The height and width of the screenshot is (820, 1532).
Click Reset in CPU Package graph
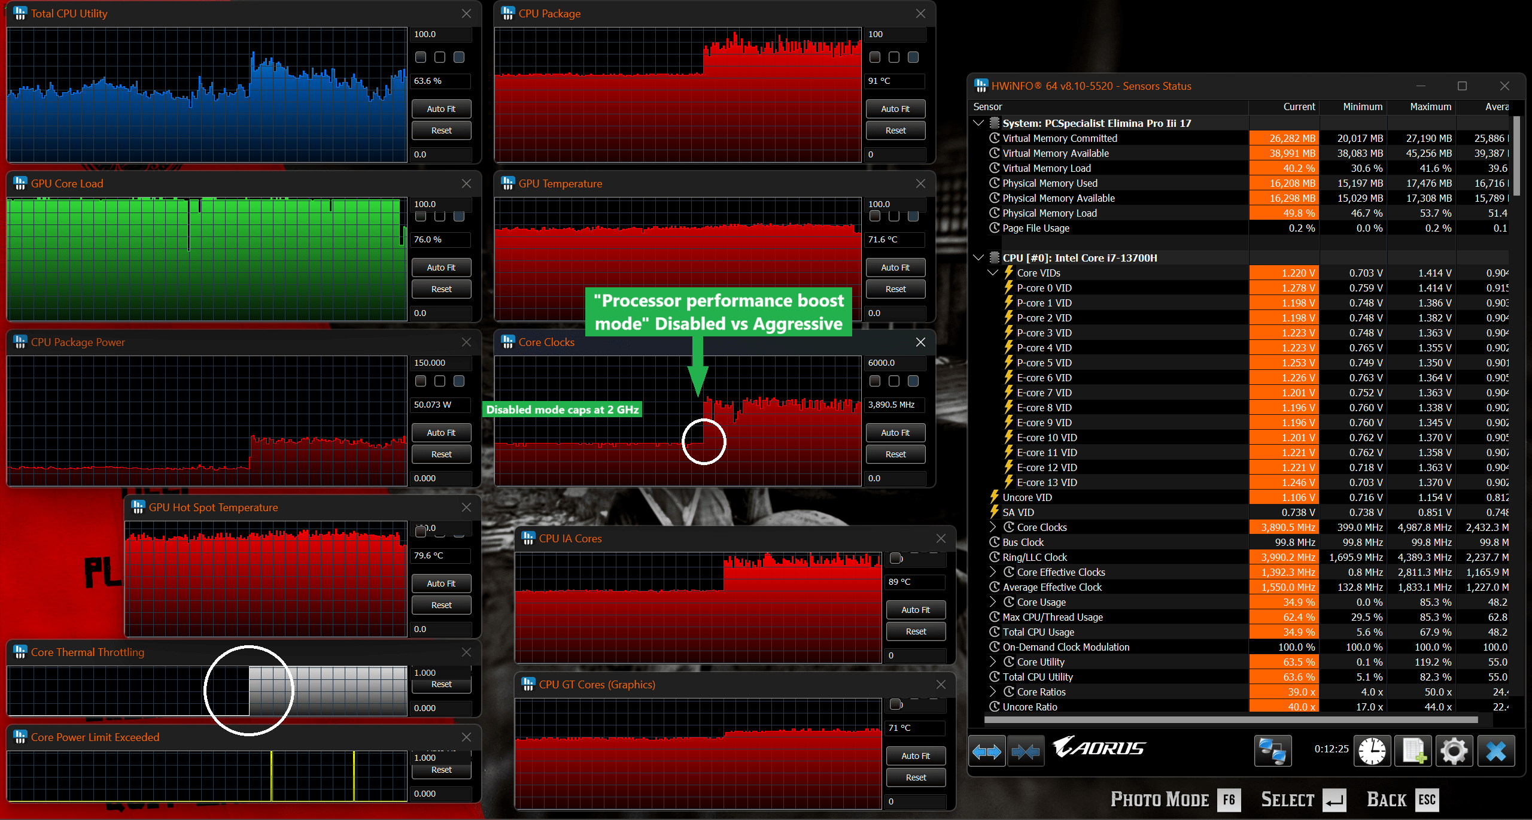click(895, 130)
